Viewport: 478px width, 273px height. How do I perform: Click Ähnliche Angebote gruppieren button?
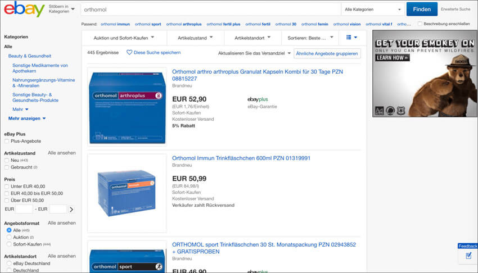point(327,53)
